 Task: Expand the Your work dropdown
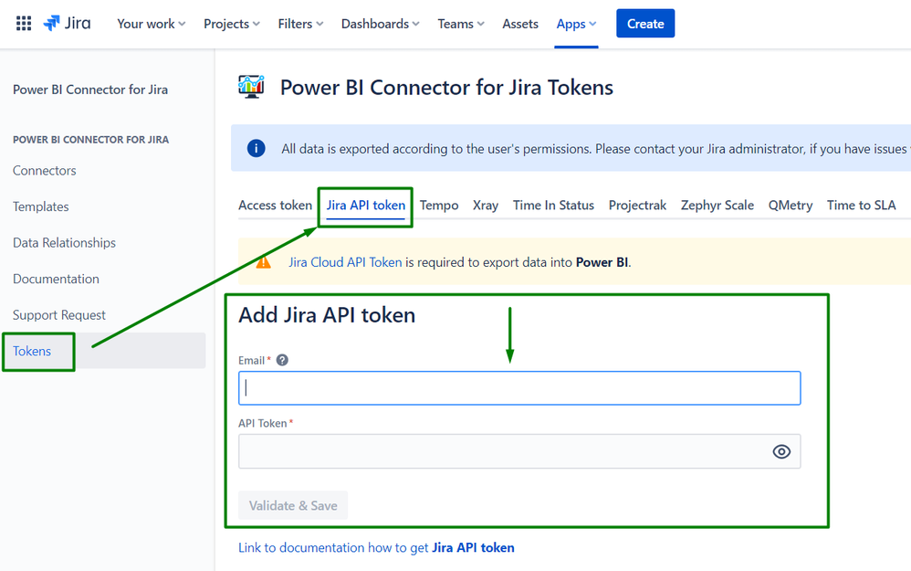click(151, 24)
